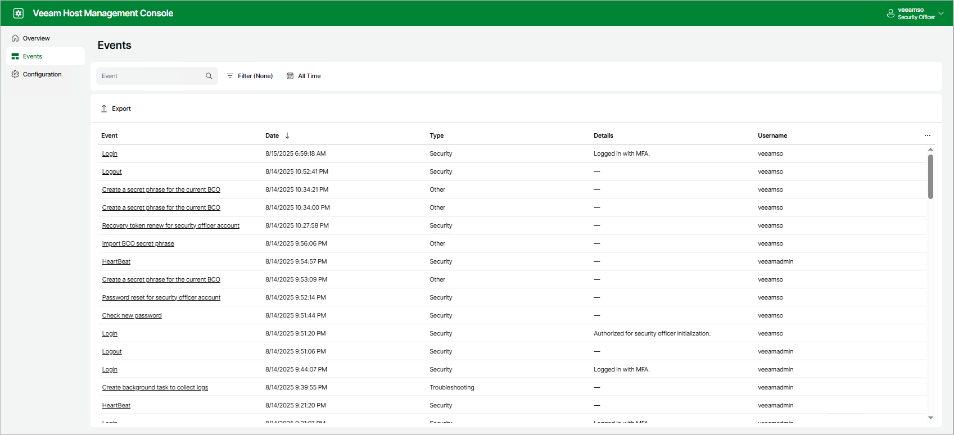Select the date 8/14/2025 9:39:55 PM
The image size is (954, 435).
(296, 387)
